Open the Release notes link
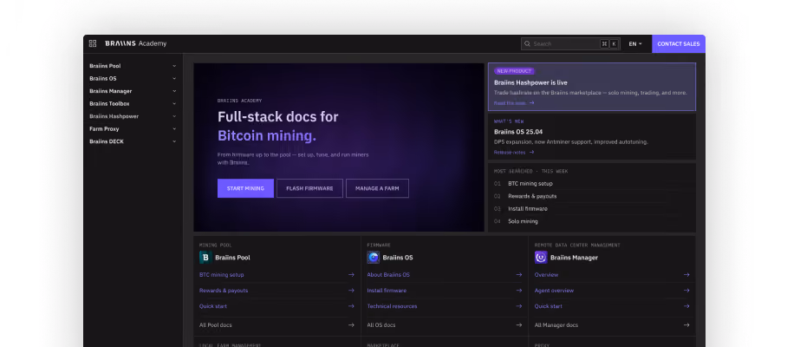787x347 pixels. pyautogui.click(x=510, y=152)
